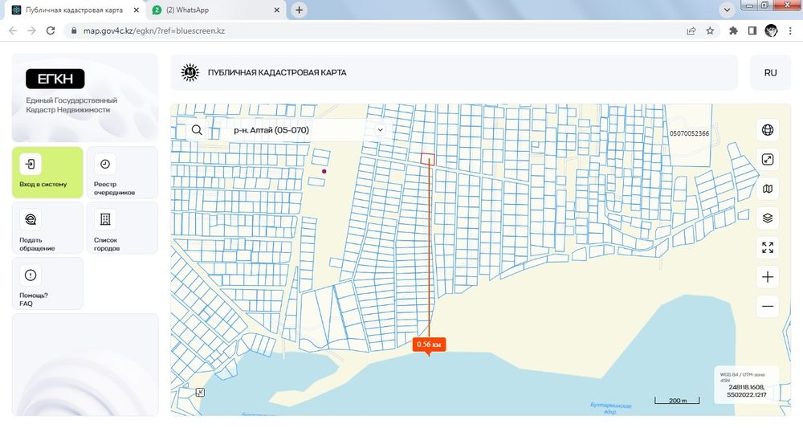803x428 pixels.
Task: Open the Список городов tile
Action: (122, 228)
